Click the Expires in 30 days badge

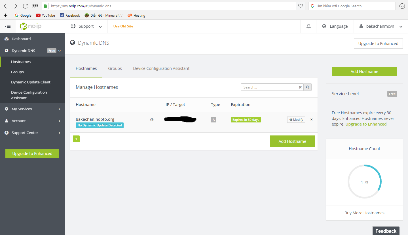click(x=246, y=120)
